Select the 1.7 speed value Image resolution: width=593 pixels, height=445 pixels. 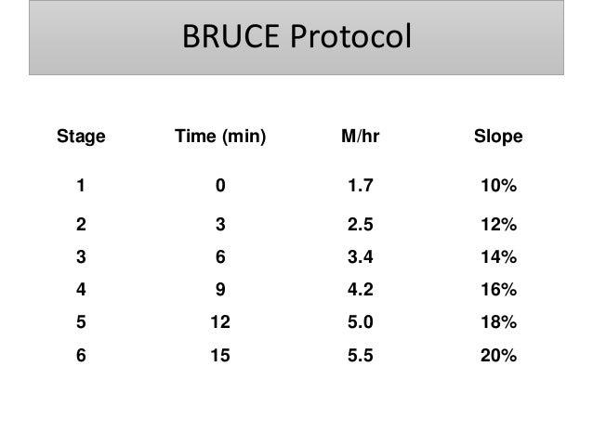click(x=361, y=186)
